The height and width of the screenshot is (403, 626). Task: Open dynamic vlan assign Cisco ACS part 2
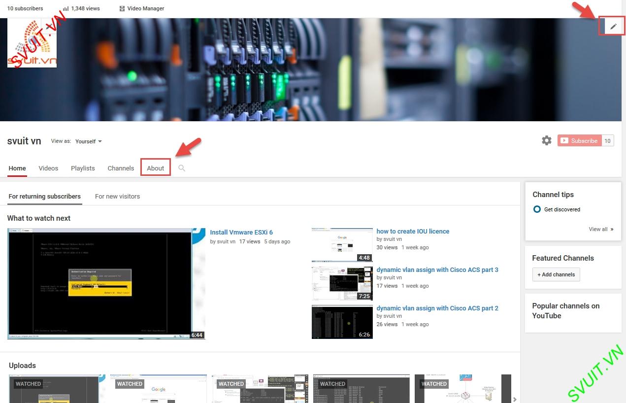point(437,308)
